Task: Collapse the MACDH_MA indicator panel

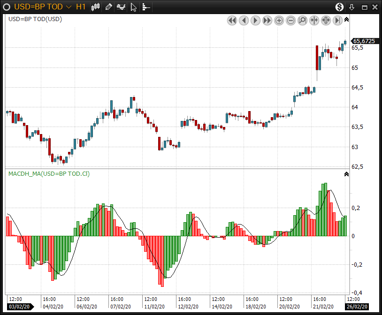Action: point(346,174)
